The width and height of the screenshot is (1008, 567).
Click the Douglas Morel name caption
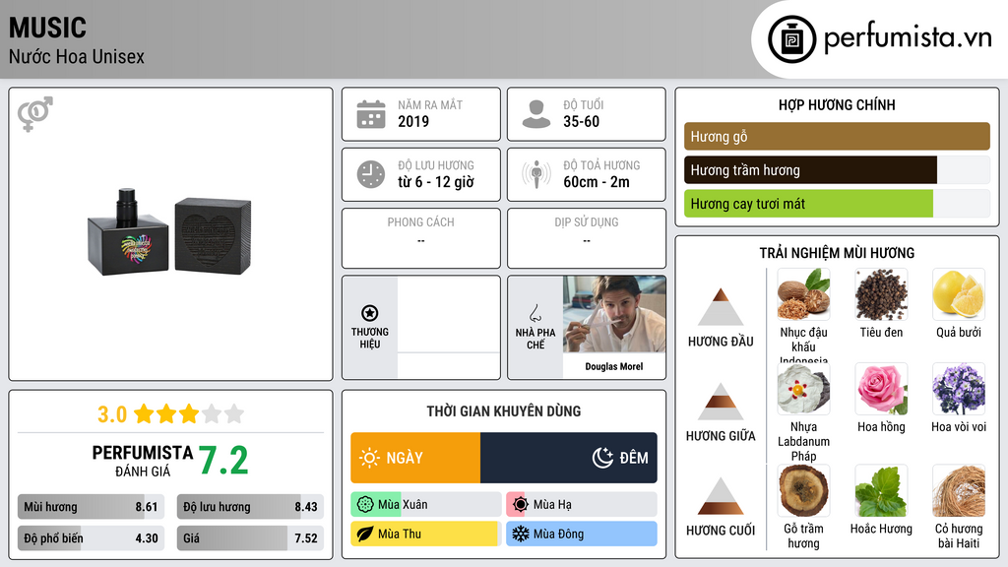point(614,366)
